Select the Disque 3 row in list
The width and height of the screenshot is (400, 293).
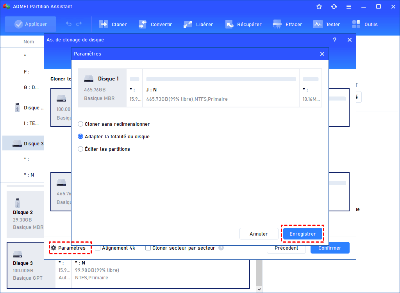(23, 143)
